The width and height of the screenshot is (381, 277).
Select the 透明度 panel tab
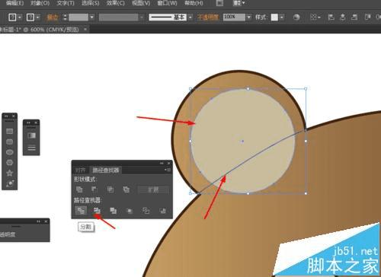[x=8, y=234]
